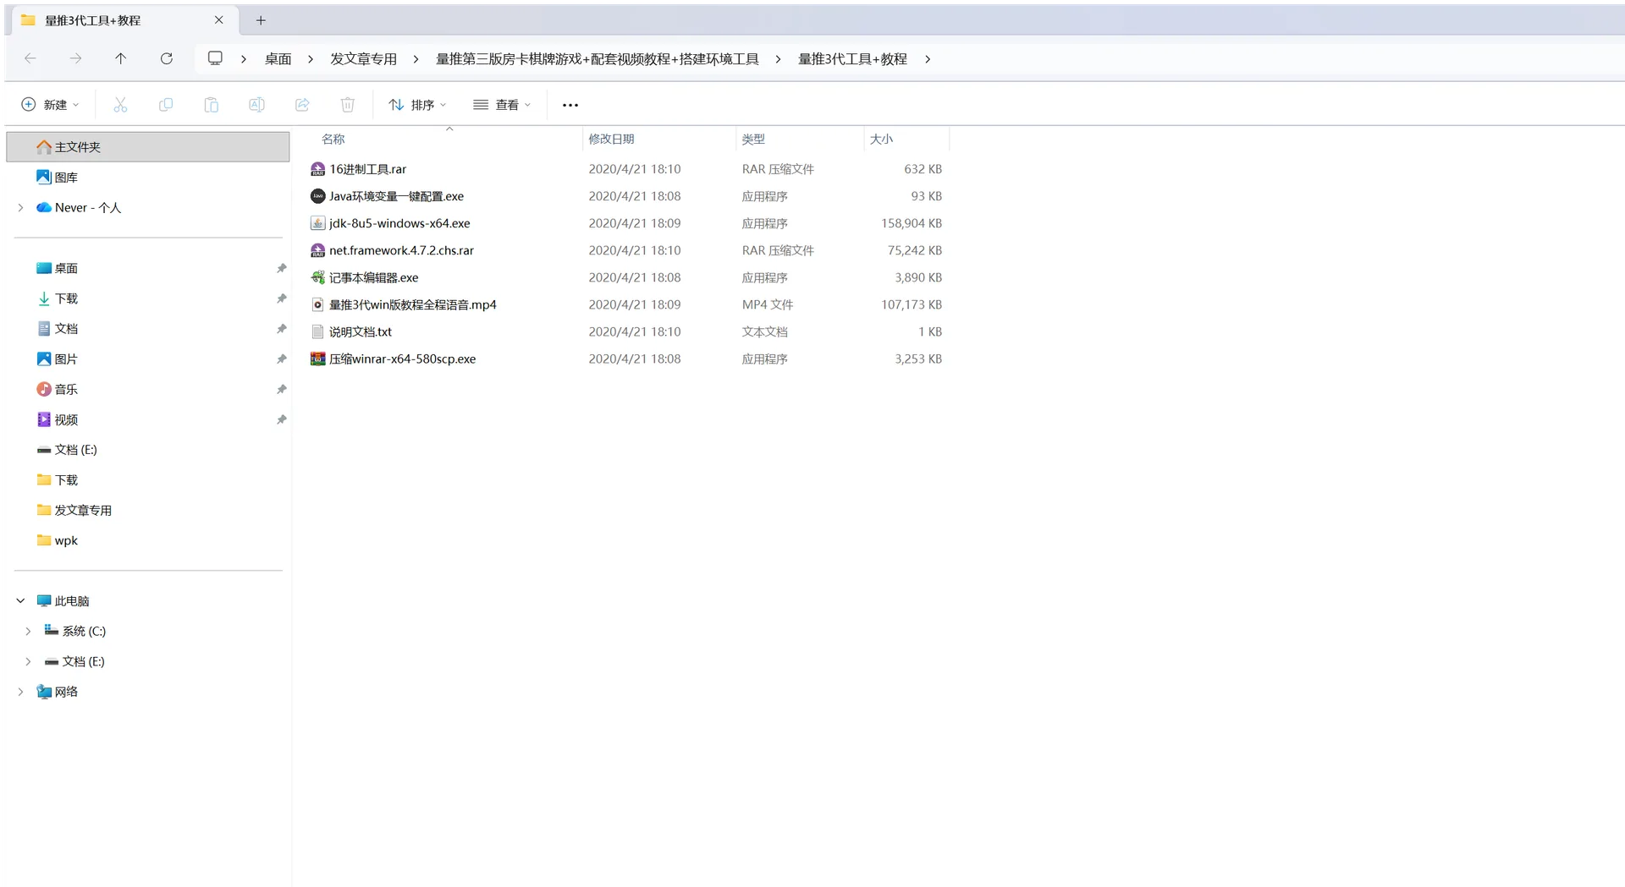
Task: Select the jdk-8u5-windows-x64.exe icon
Action: point(317,223)
